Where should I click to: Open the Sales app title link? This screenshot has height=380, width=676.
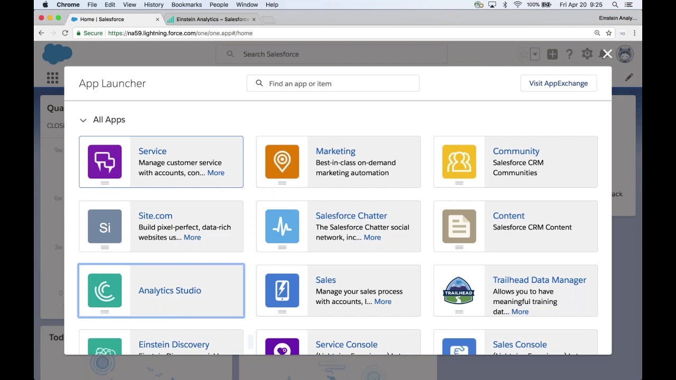[x=326, y=280]
